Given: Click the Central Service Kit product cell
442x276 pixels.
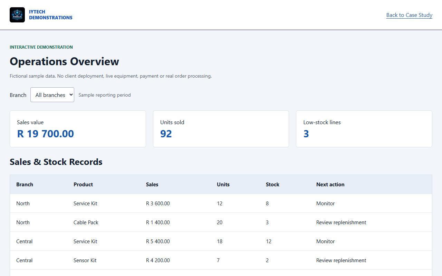Looking at the screenshot, I should click(85, 241).
